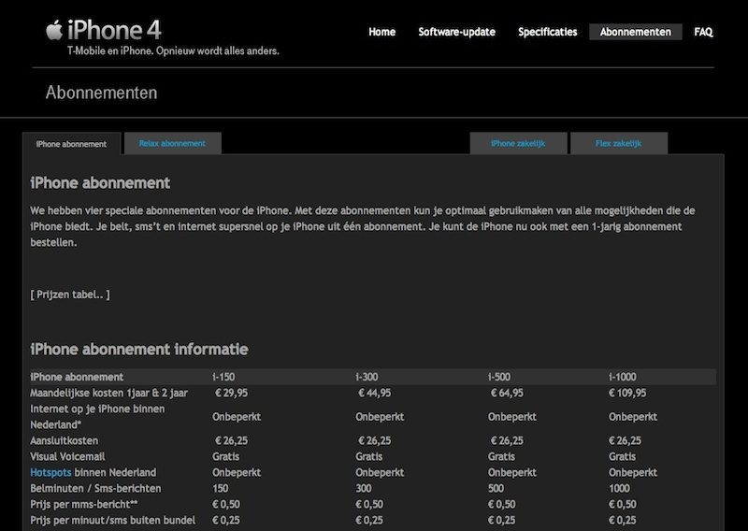This screenshot has width=748, height=531.
Task: Select the Abonnementen nav item
Action: 636,32
